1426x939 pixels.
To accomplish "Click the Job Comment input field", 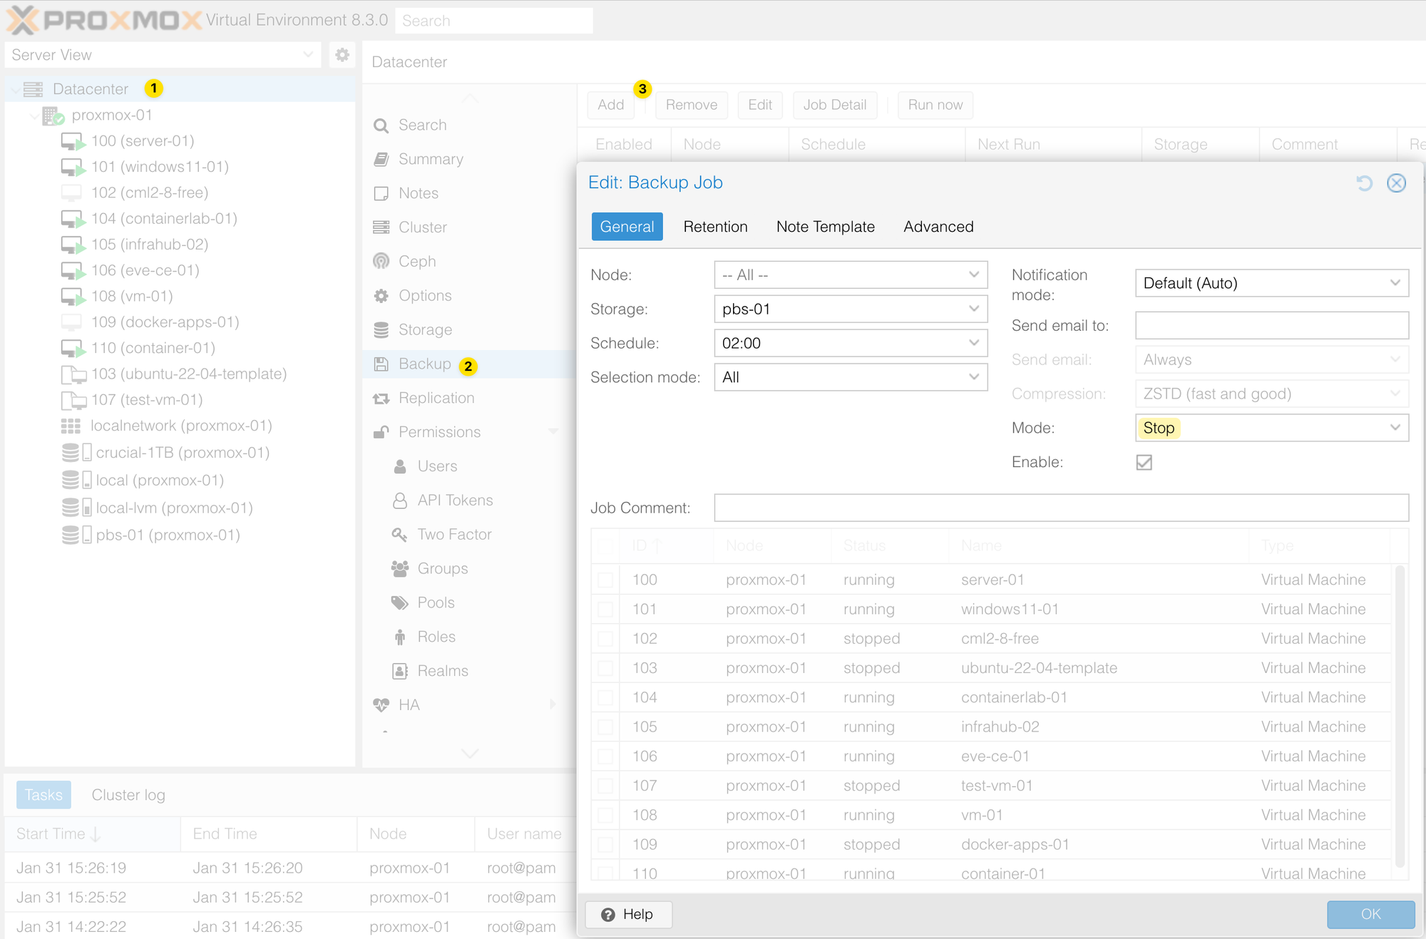I will pos(1061,508).
